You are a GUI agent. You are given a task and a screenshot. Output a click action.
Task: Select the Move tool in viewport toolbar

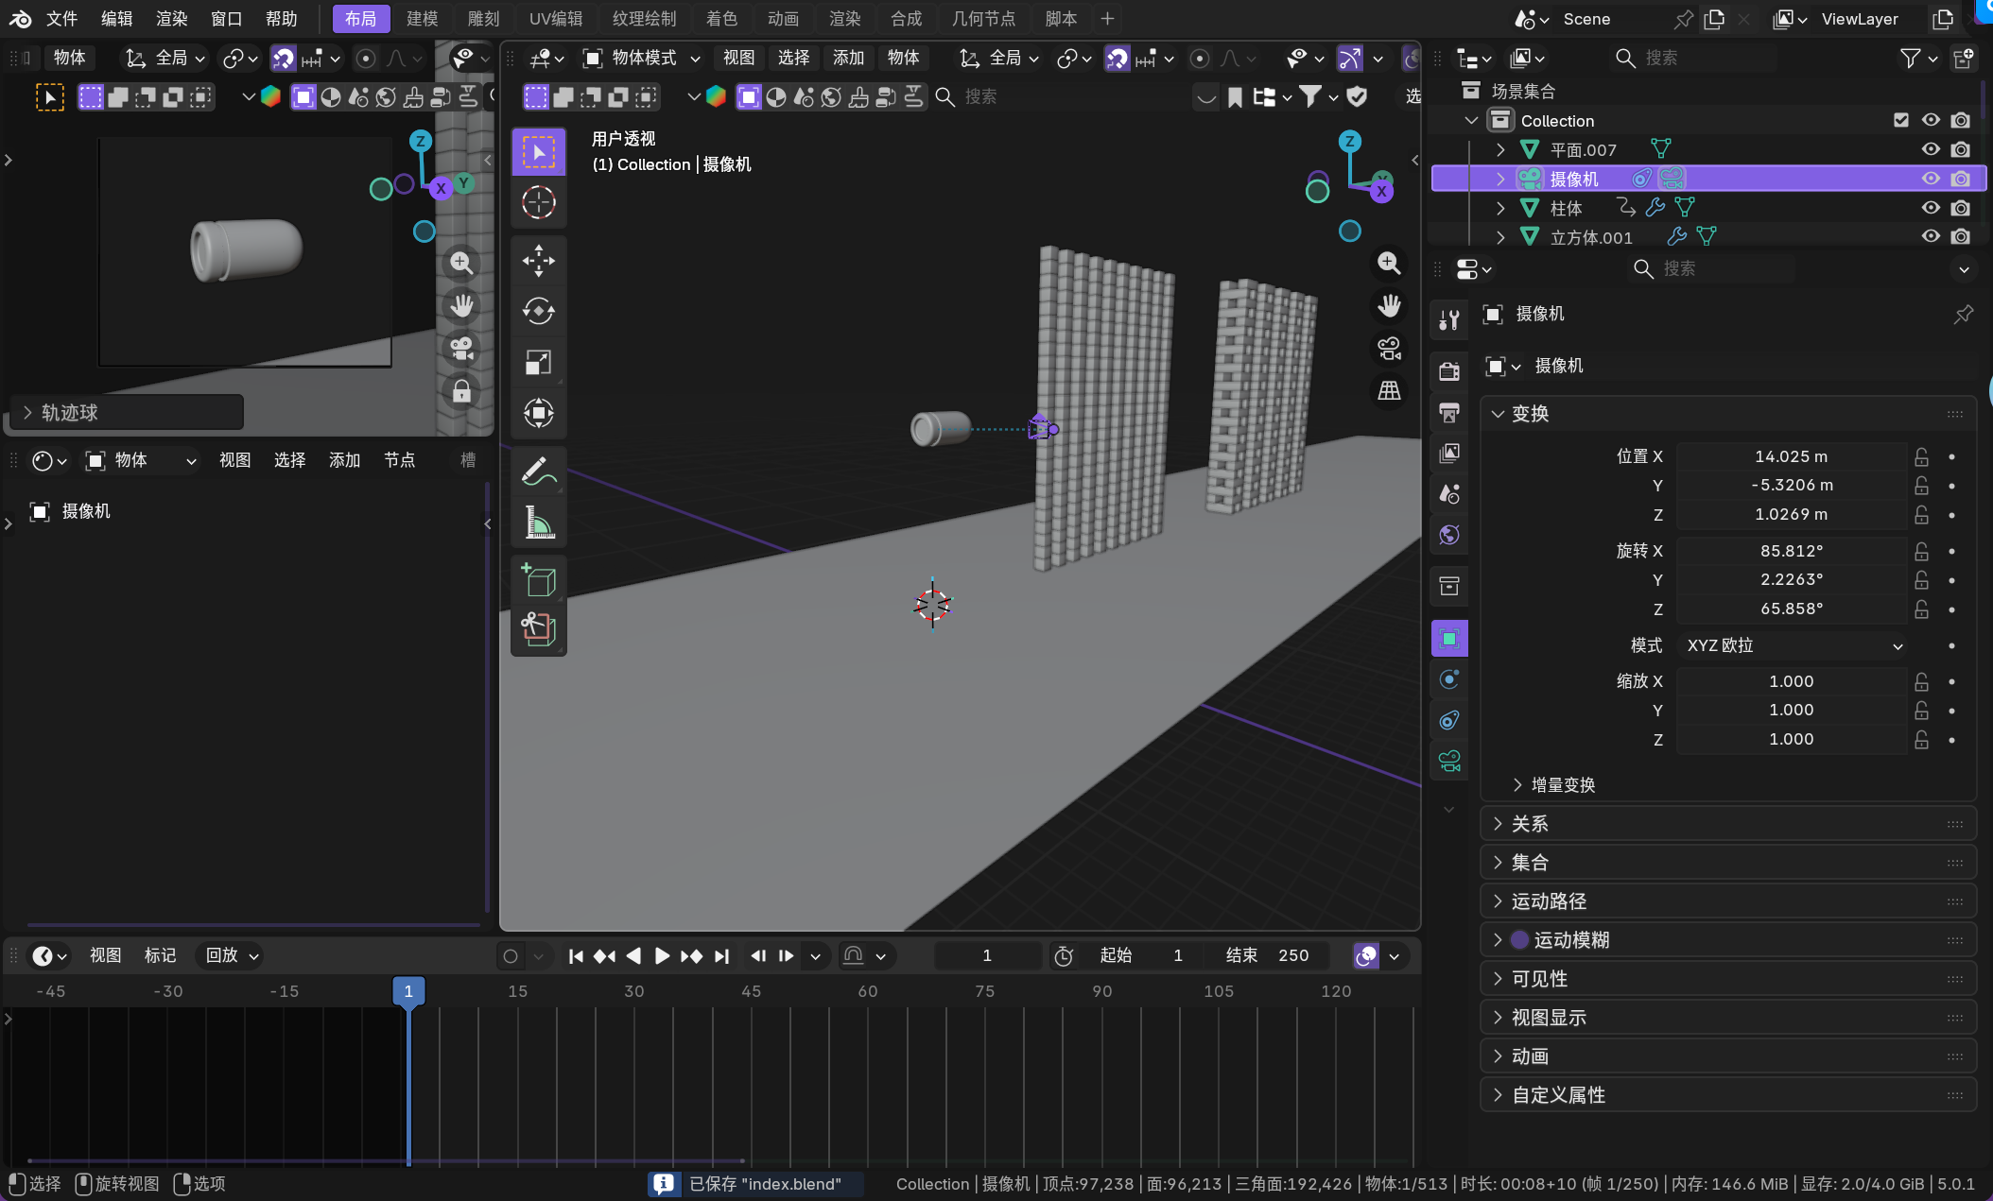[538, 261]
